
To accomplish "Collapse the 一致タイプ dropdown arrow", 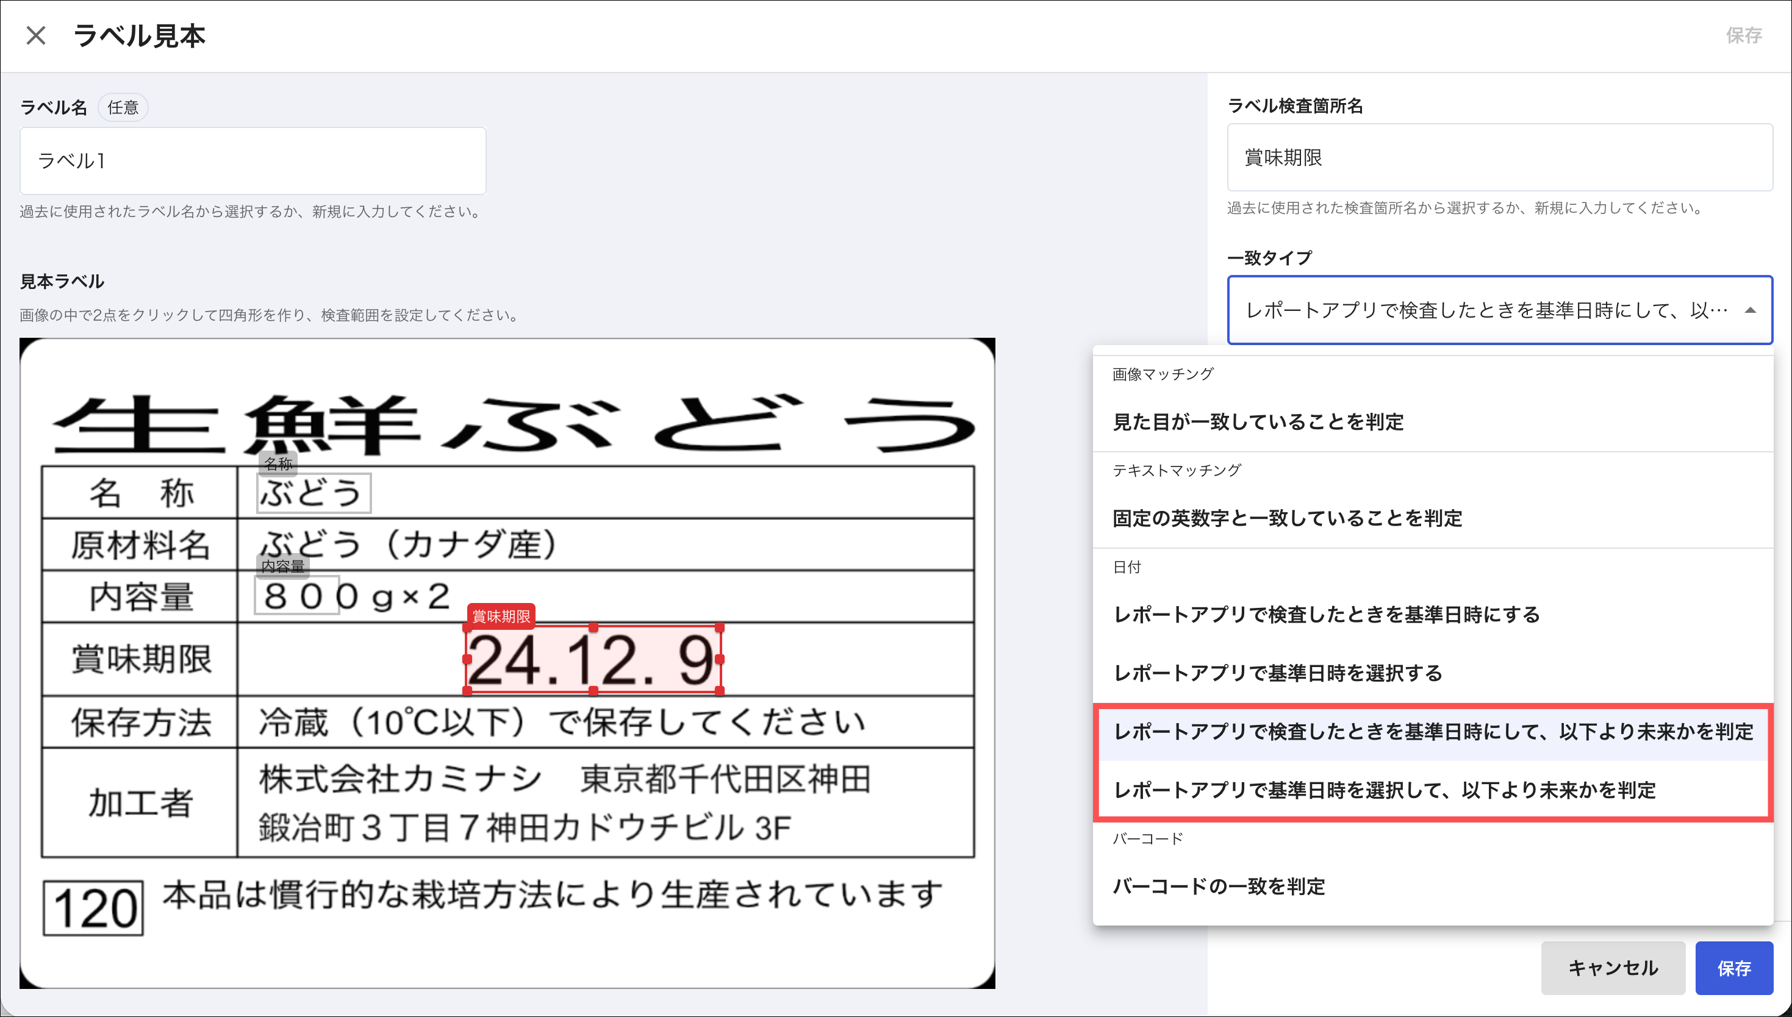I will pos(1749,311).
